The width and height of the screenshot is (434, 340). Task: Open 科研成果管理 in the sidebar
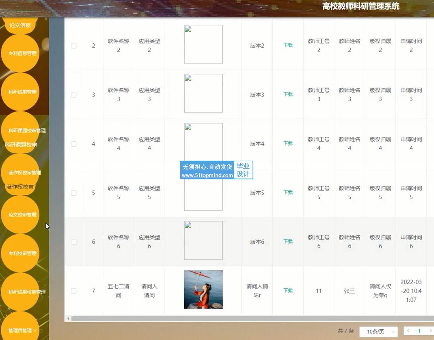click(20, 92)
